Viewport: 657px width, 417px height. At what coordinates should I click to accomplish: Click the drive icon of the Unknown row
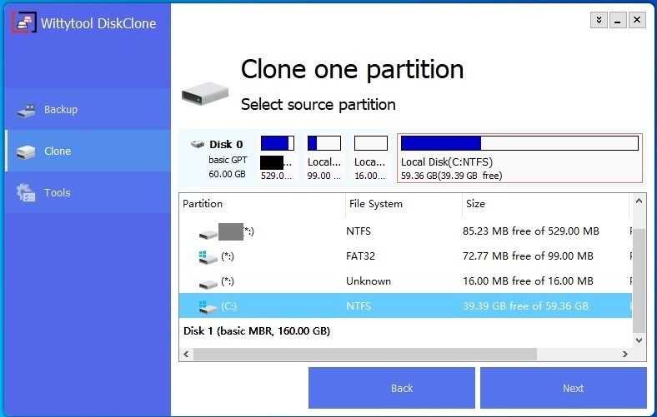pos(208,284)
